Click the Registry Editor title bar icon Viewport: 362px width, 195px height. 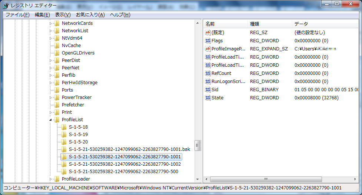(x=6, y=6)
